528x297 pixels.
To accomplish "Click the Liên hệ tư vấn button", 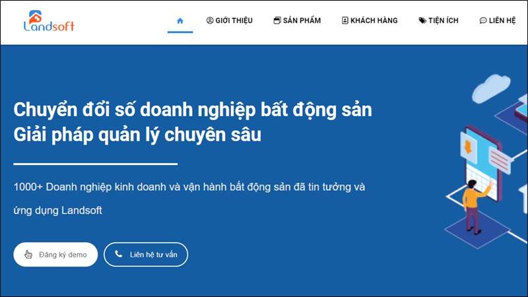I will click(x=146, y=255).
